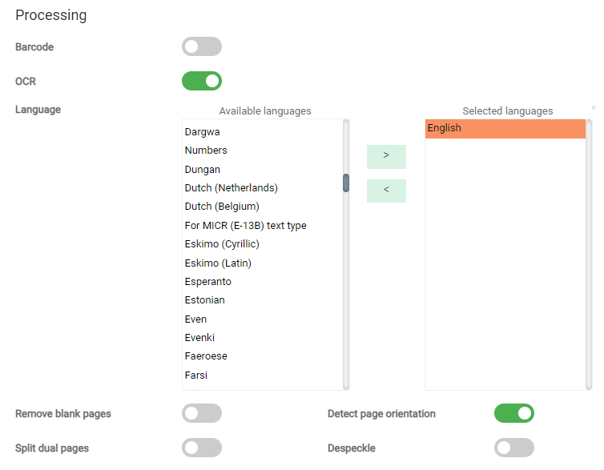Select Dargwa in available languages
Screen dimensions: 604x470
[202, 131]
